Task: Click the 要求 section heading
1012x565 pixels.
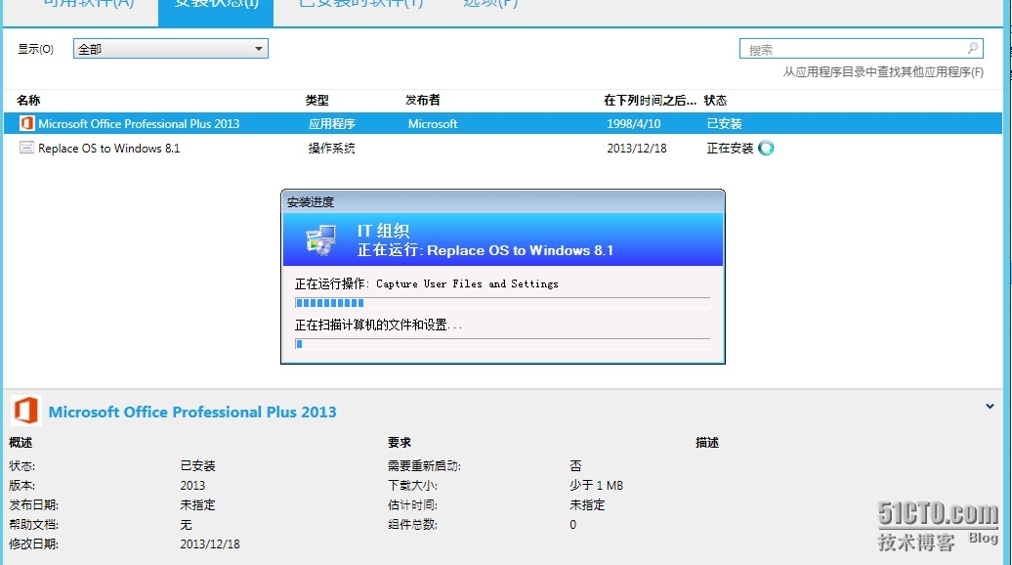Action: pyautogui.click(x=400, y=442)
